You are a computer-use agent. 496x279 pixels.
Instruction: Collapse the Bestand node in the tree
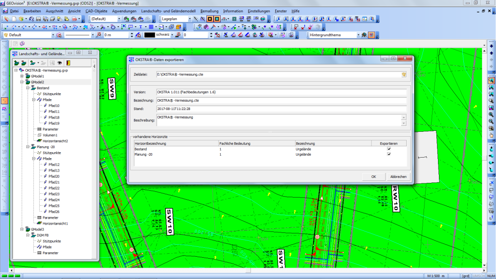[28, 88]
